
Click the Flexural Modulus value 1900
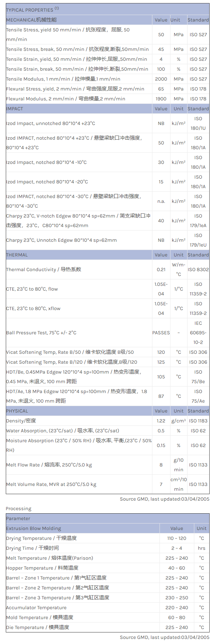pos(161,99)
